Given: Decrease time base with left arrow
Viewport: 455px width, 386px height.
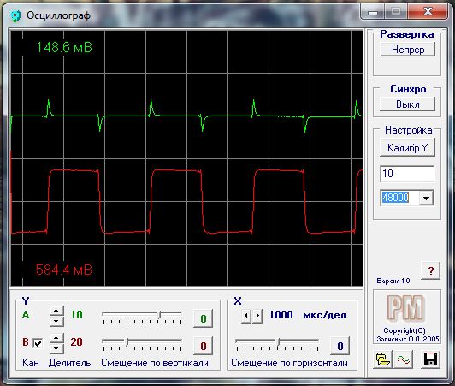Looking at the screenshot, I should point(246,315).
